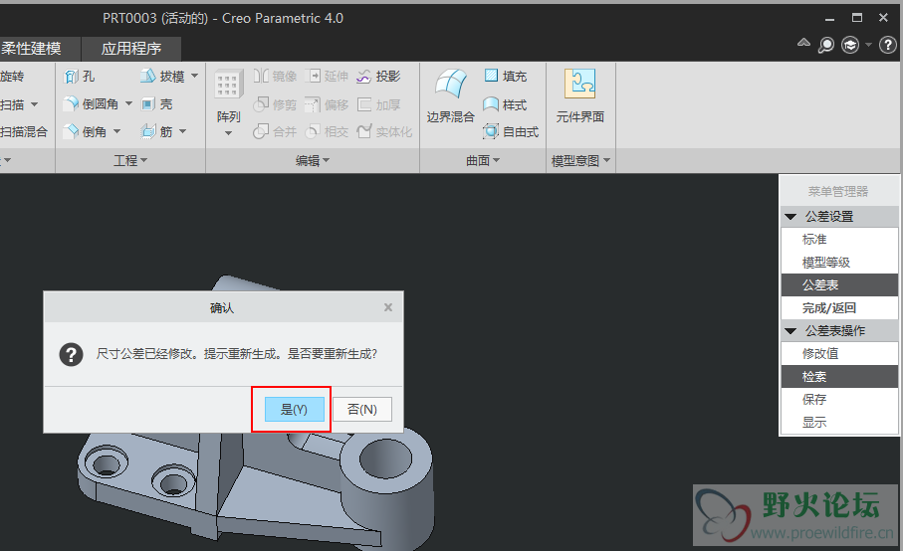The image size is (903, 551).
Task: Select the 自由式 (Freestyle) tool
Action: pyautogui.click(x=511, y=131)
